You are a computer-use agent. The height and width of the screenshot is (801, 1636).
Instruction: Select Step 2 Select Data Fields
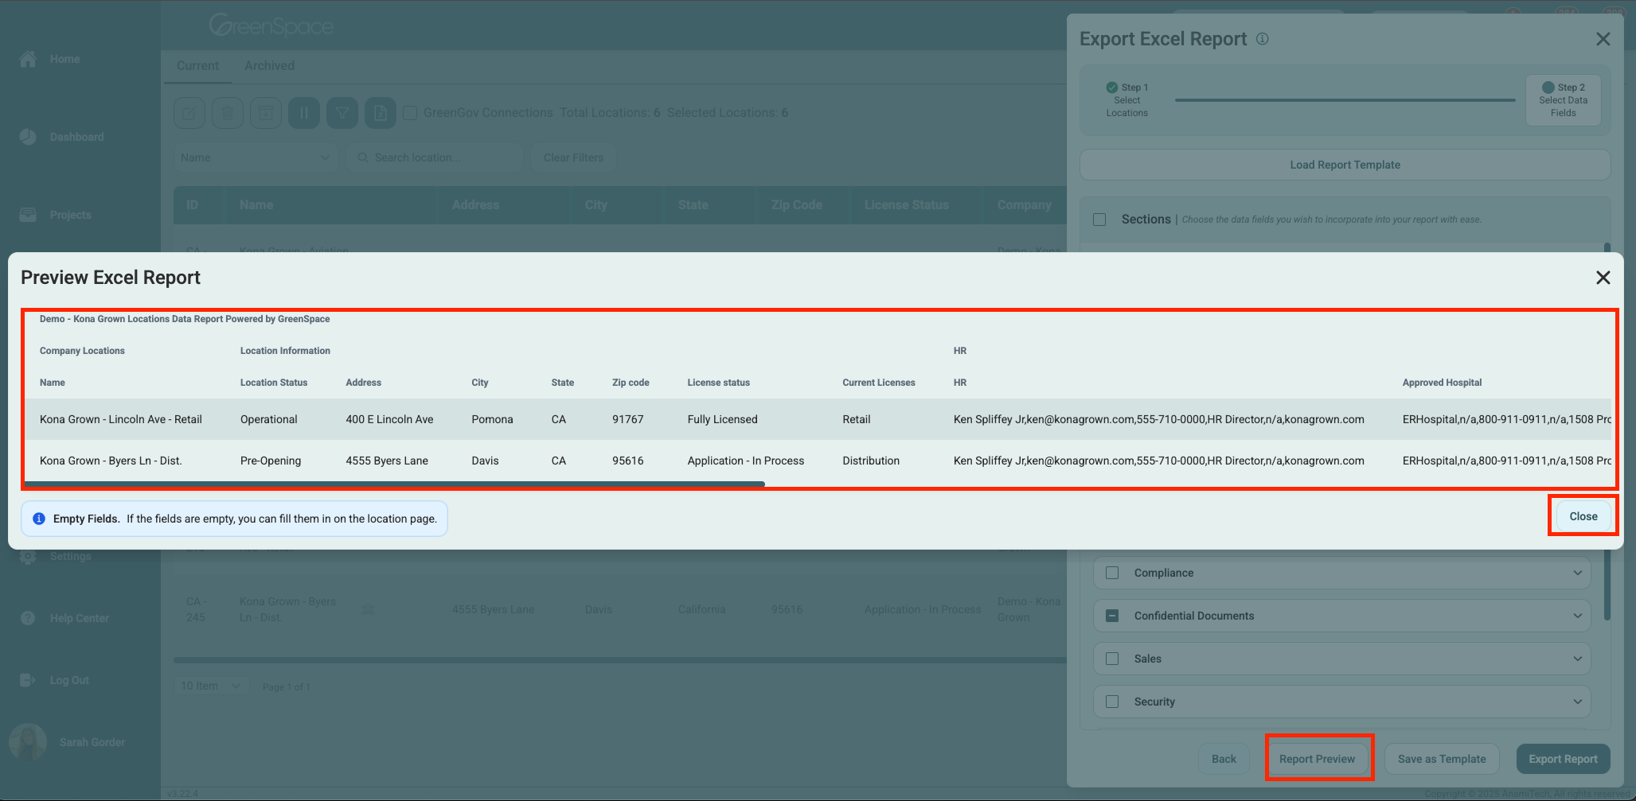1563,100
